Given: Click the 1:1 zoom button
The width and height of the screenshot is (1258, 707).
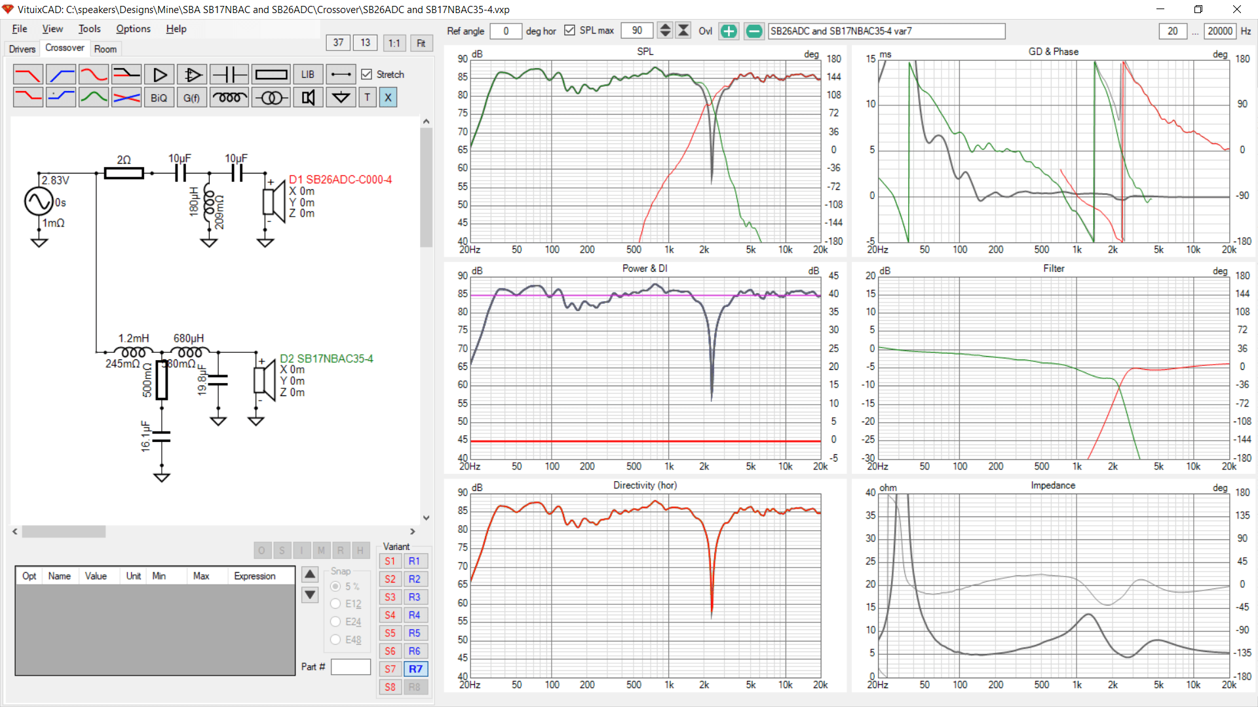Looking at the screenshot, I should [394, 43].
